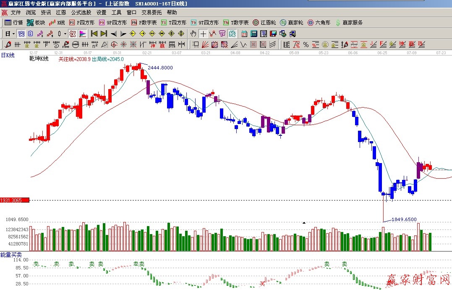This screenshot has width=452, height=290.
Task: Toggle the red 权 rights-adjustment button
Action: tap(72, 34)
